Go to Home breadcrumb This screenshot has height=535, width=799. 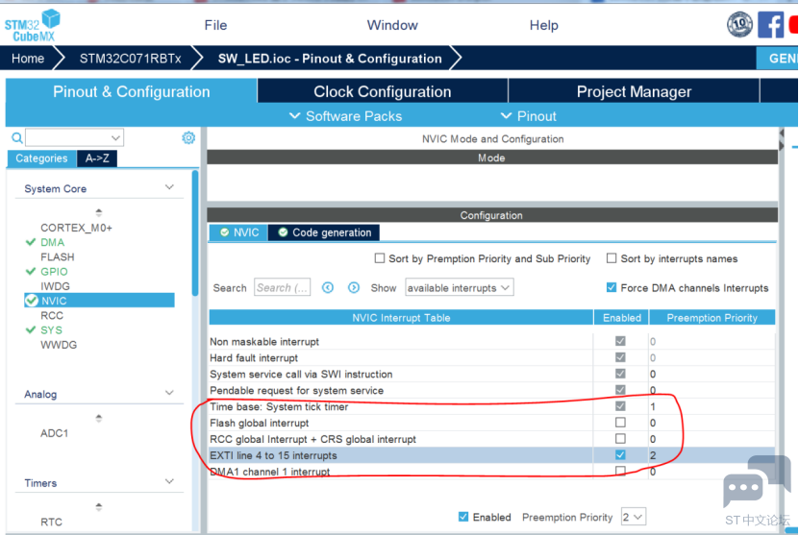(28, 59)
